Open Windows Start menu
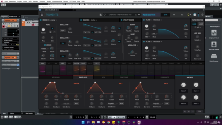This screenshot has width=222, height=125. point(83,122)
